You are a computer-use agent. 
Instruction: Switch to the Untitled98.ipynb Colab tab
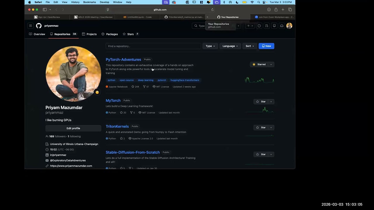(x=137, y=17)
